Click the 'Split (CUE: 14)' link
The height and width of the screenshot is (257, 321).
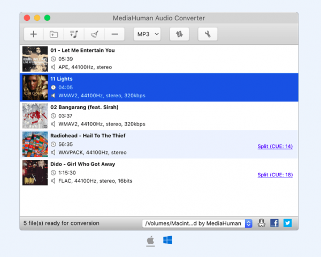pos(275,146)
